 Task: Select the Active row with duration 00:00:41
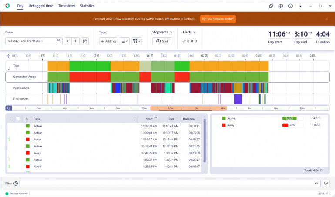coord(104,126)
